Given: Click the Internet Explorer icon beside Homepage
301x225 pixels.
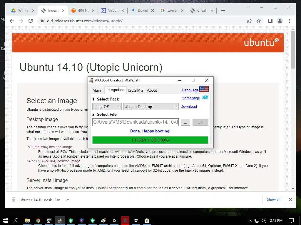Looking at the screenshot, I should coord(205,98).
